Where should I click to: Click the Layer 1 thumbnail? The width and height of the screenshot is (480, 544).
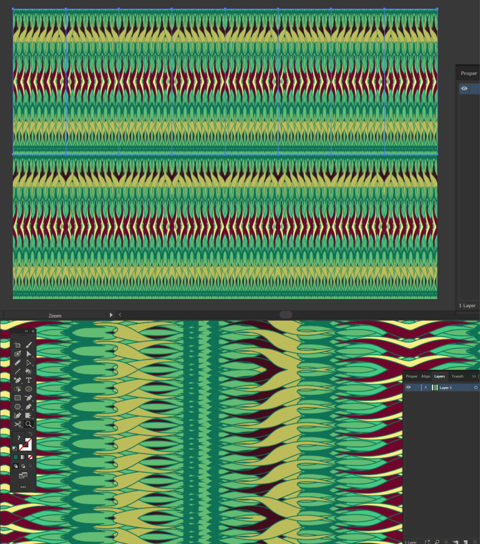tap(435, 388)
